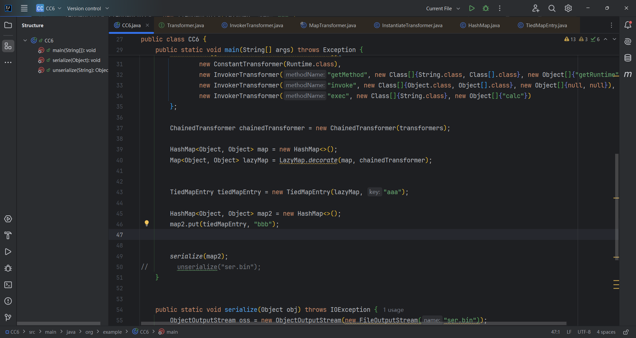Open Search Everywhere magnifier
Viewport: 636px width, 338px height.
pyautogui.click(x=552, y=8)
